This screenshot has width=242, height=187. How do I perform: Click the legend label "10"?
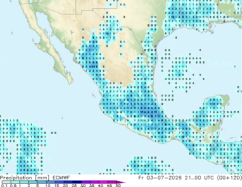pos(48,185)
